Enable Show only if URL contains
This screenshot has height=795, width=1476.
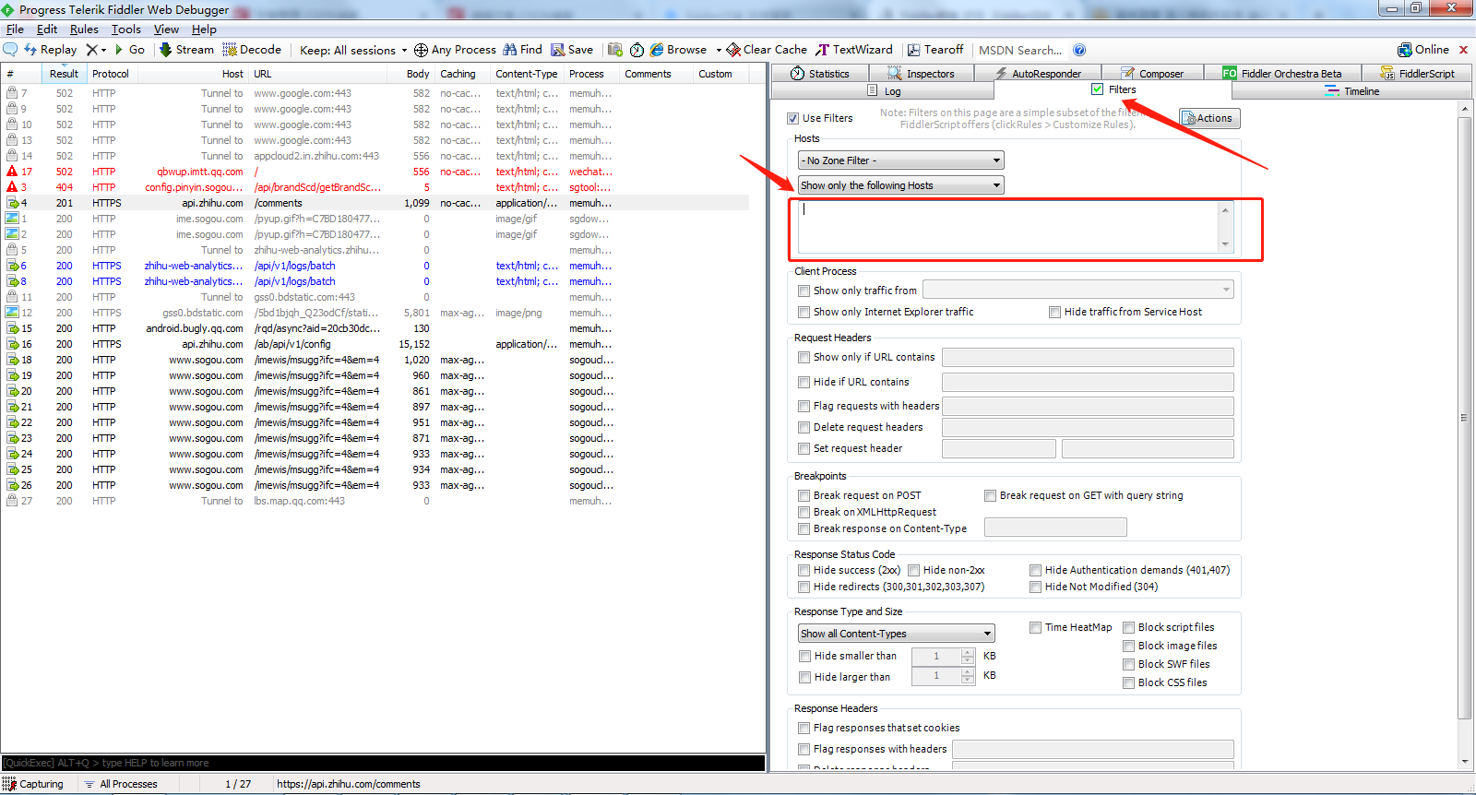pyautogui.click(x=804, y=357)
